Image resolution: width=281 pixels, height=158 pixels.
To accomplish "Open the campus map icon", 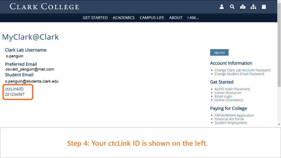I will [x=243, y=7].
